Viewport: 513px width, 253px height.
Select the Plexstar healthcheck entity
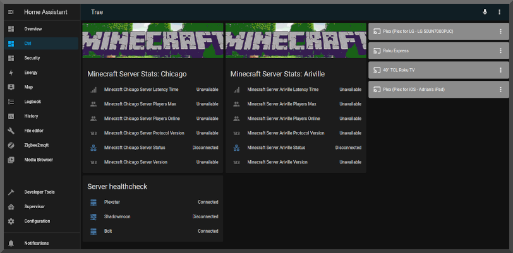click(112, 202)
